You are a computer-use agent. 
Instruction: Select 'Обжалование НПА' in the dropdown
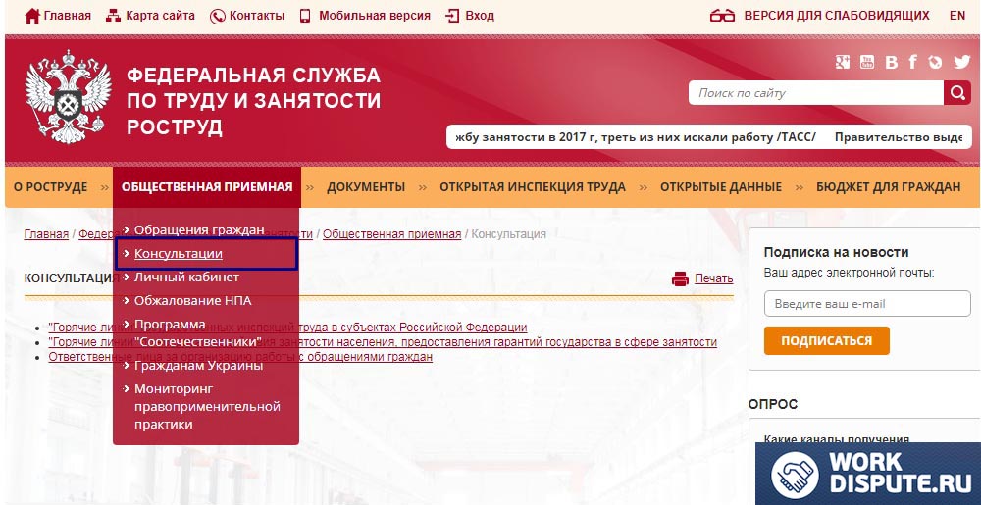[192, 301]
